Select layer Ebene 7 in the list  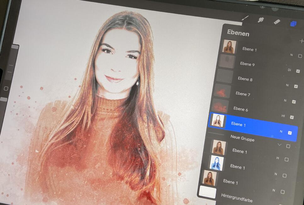click(x=243, y=94)
